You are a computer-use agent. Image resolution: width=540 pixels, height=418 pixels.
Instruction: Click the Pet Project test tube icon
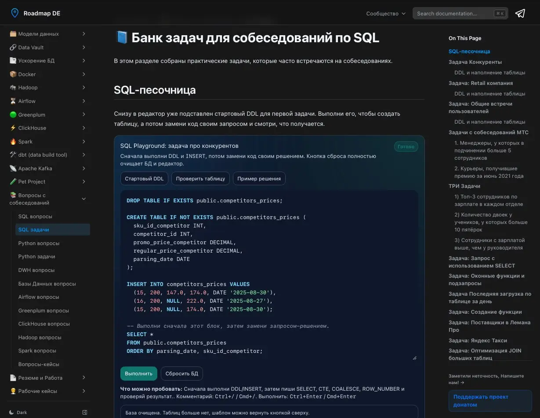[13, 182]
